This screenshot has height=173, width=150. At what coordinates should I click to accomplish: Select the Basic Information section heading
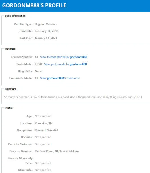click(15, 16)
